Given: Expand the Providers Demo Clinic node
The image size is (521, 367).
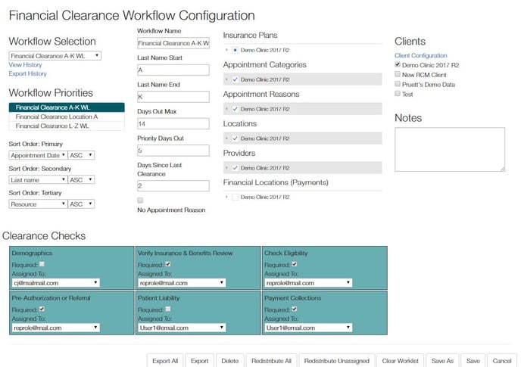Looking at the screenshot, I should 226,168.
